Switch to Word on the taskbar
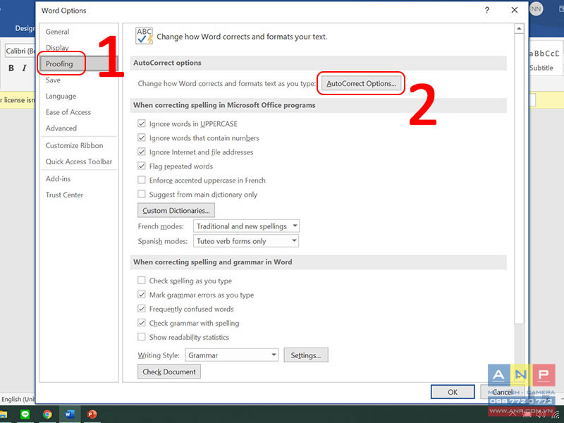Screen dimensions: 564x423 [69, 415]
